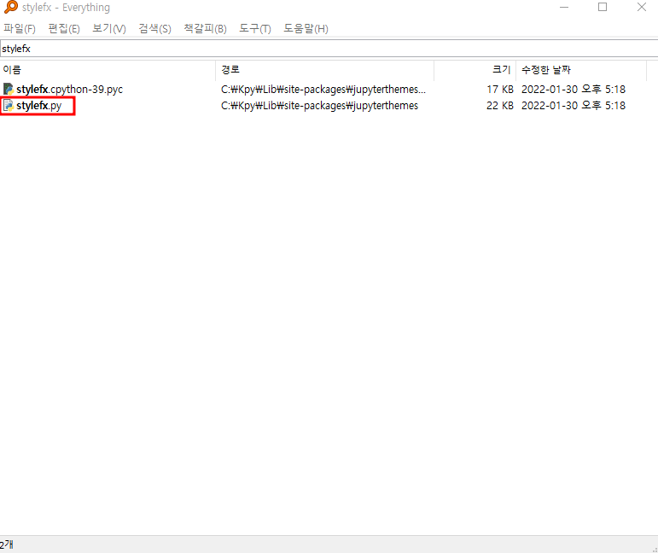This screenshot has width=658, height=553.
Task: Minimize the Everything window
Action: click(x=564, y=7)
